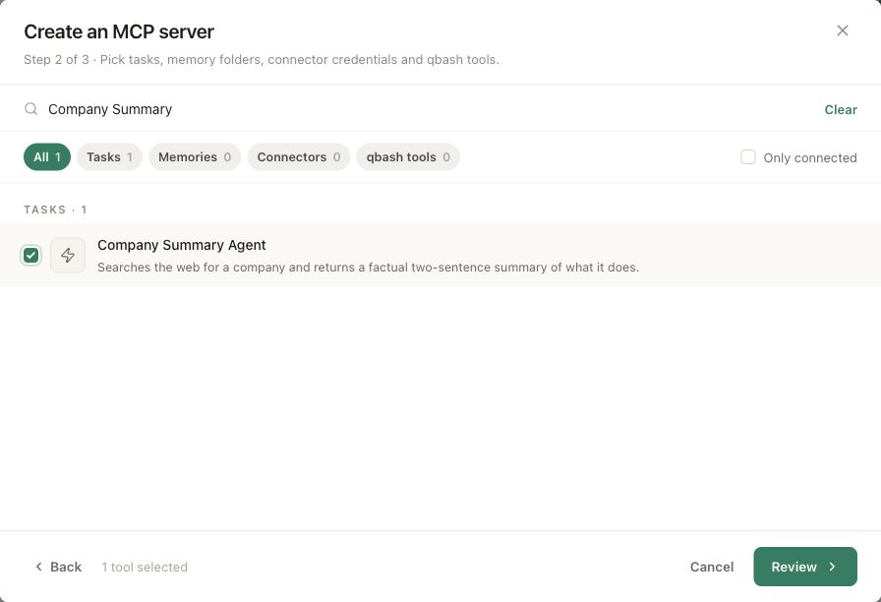Switch to the Tasks filter tab
Image resolution: width=881 pixels, height=602 pixels.
click(109, 156)
